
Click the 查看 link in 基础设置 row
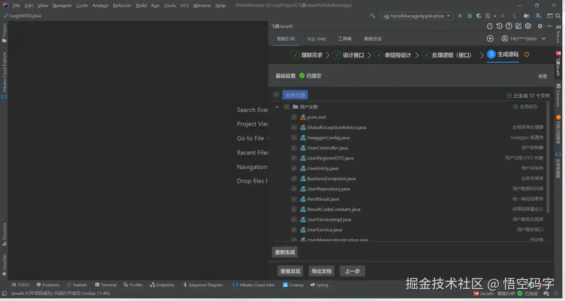[543, 76]
